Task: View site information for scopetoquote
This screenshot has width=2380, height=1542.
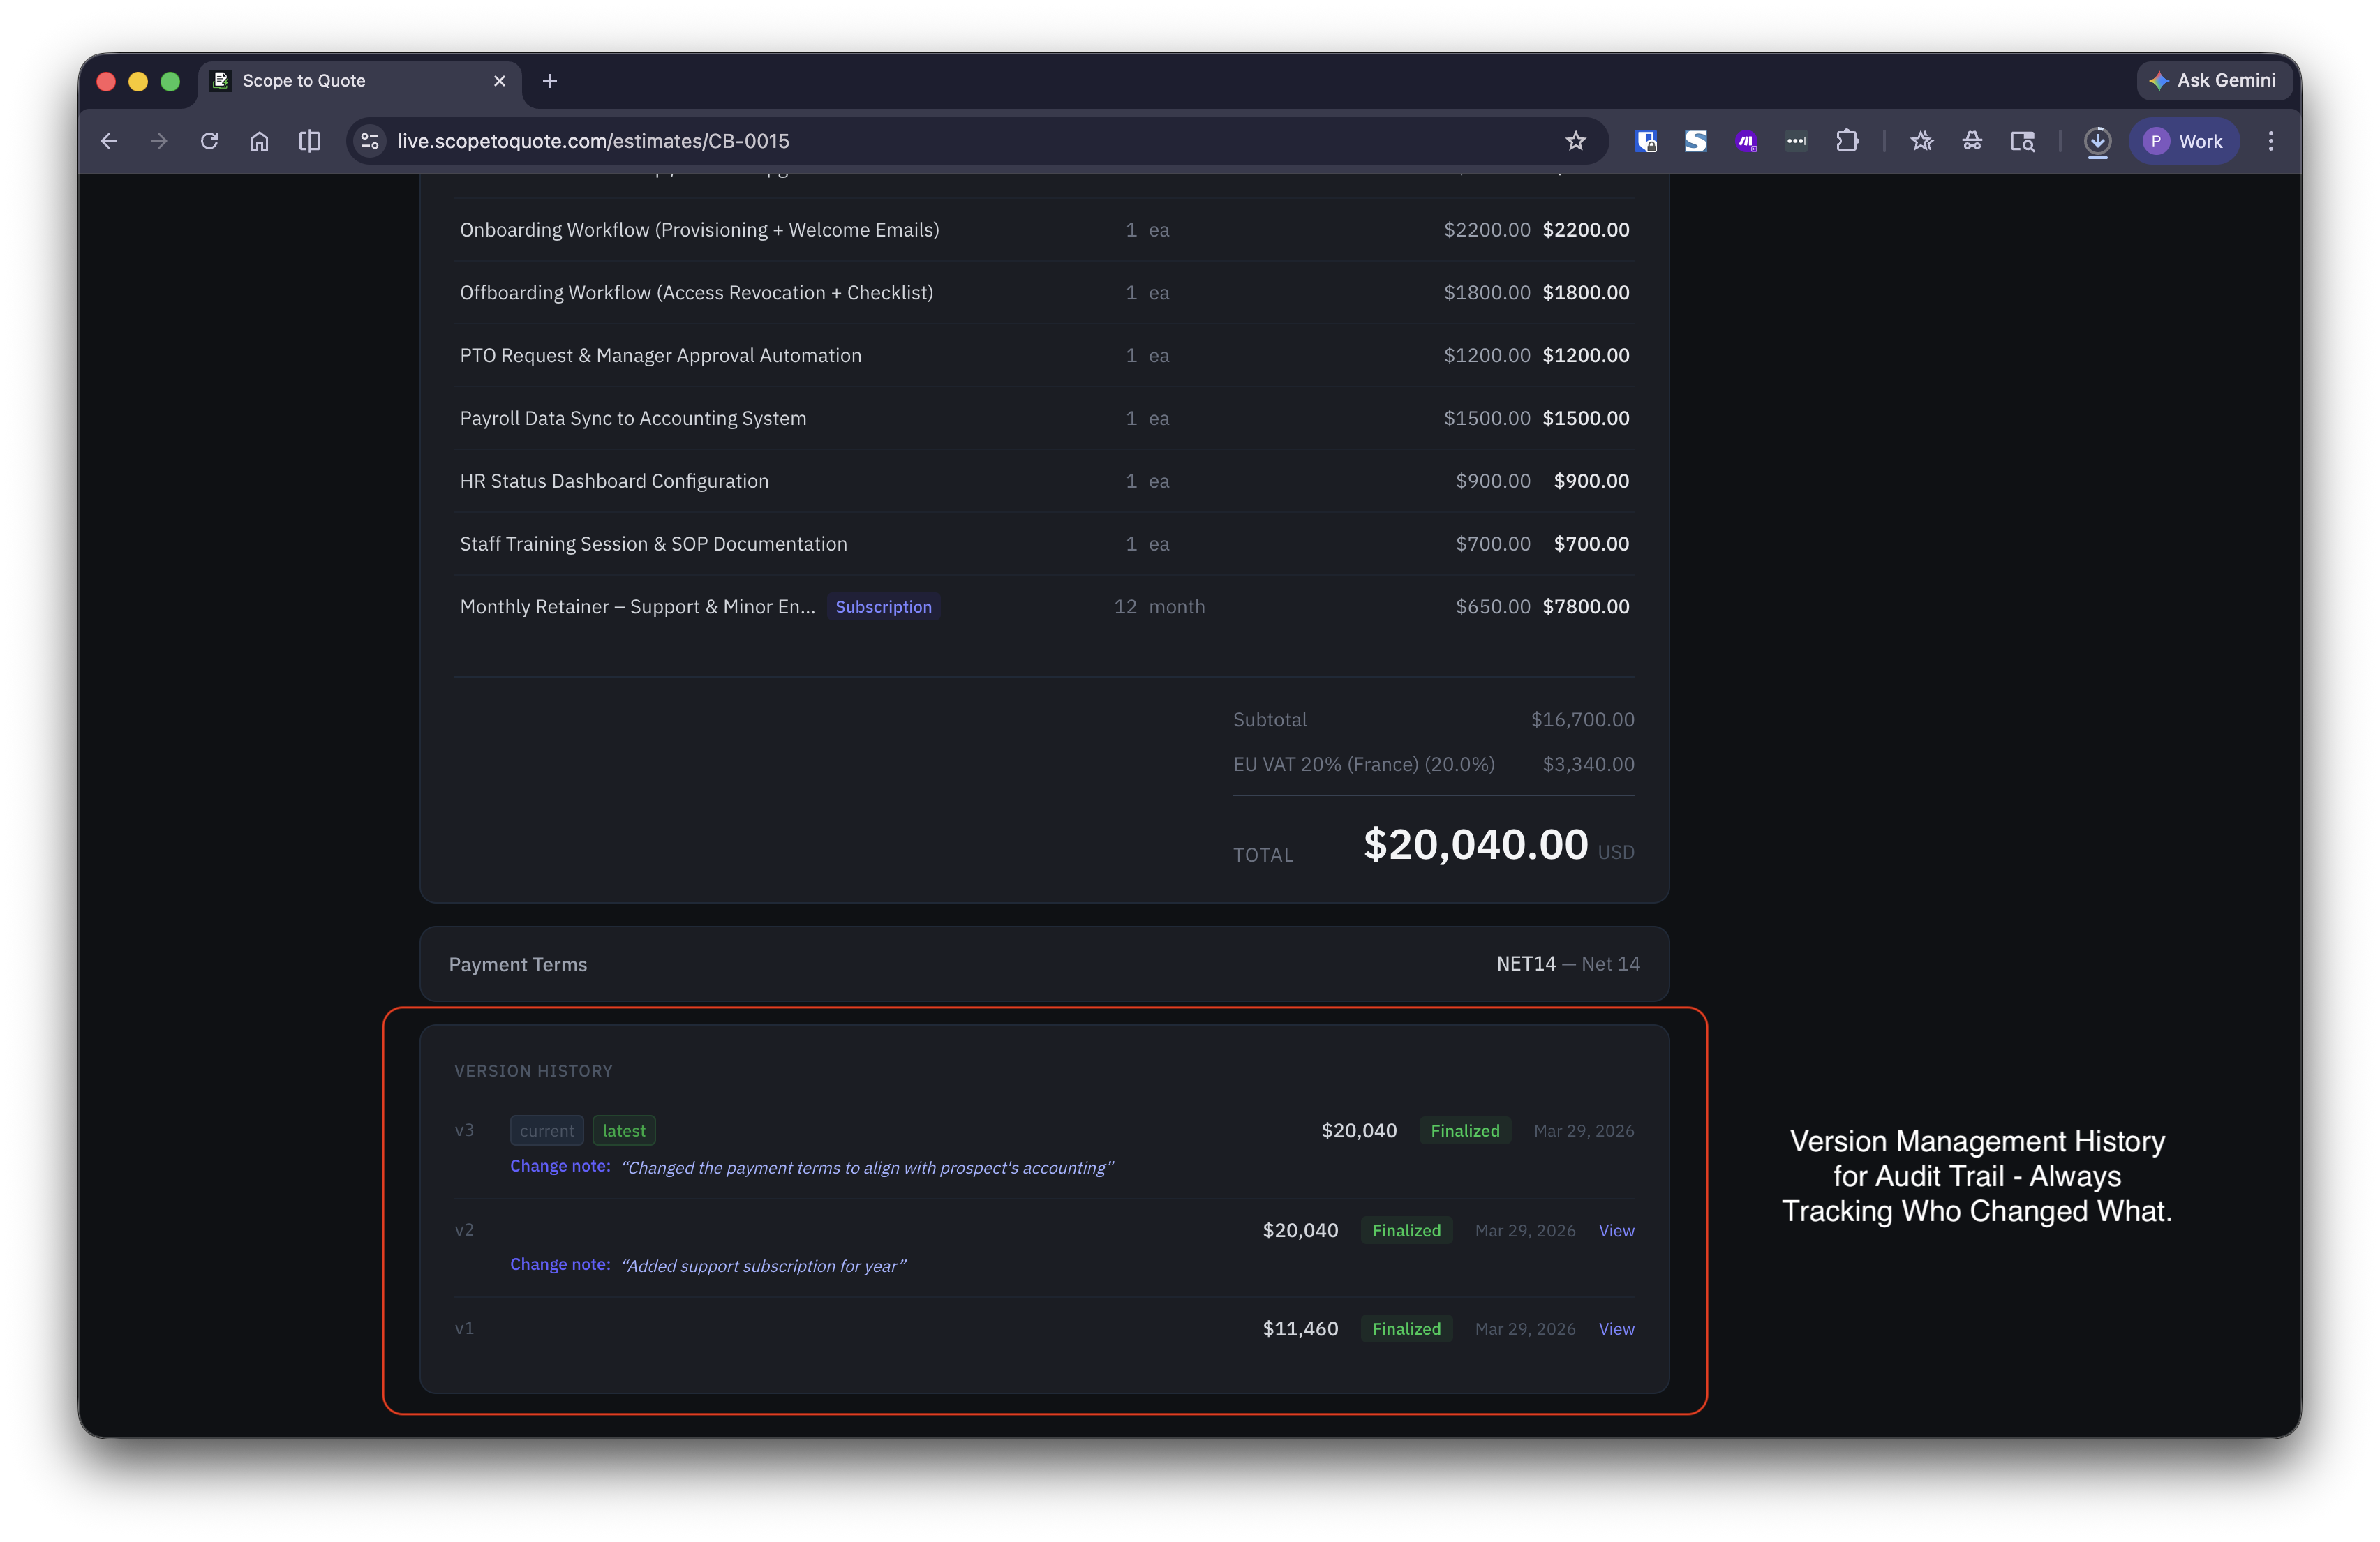Action: click(x=370, y=141)
